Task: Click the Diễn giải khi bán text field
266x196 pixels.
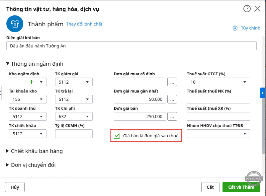Action: point(131,46)
